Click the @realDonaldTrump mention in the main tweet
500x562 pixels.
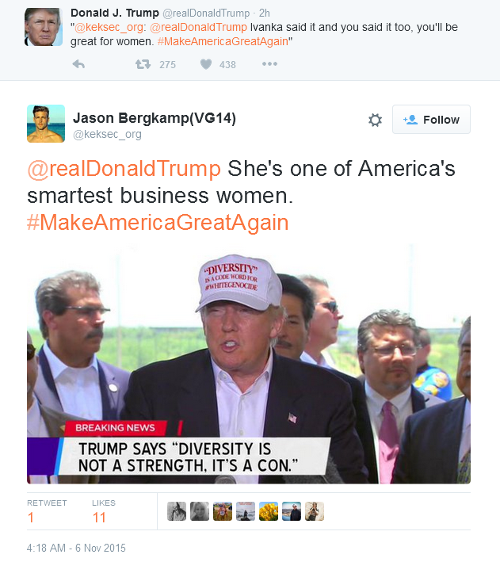pyautogui.click(x=124, y=169)
